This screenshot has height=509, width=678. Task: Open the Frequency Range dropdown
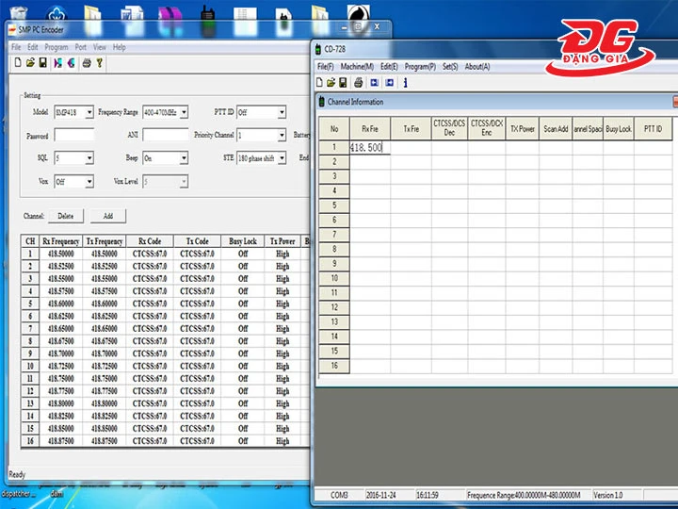click(x=183, y=112)
